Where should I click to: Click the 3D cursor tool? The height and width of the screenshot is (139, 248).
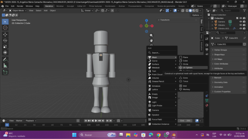point(5,28)
